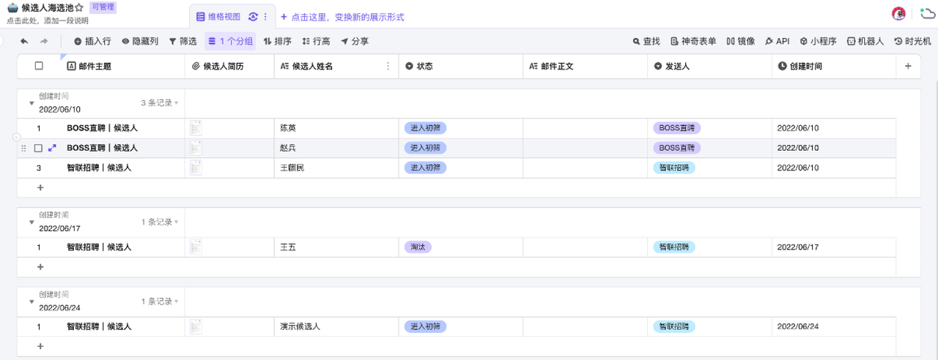938x360 pixels.
Task: Open the 1 个分组 grouping menu
Action: [231, 42]
